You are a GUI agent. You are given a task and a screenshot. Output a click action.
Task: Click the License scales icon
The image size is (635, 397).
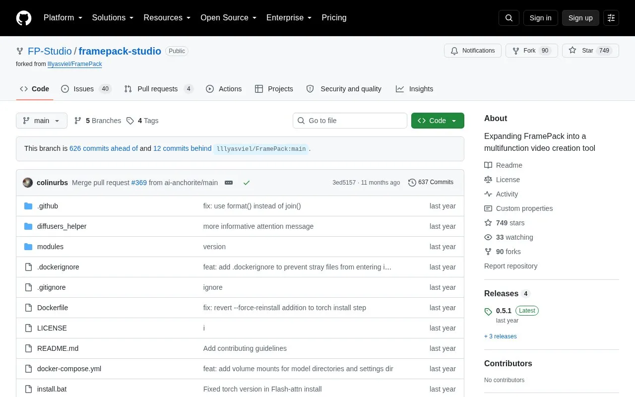pos(488,180)
